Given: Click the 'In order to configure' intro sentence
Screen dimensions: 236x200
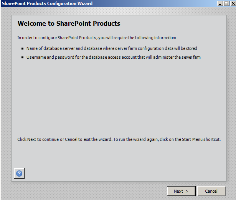Looking at the screenshot, I should click(96, 38).
